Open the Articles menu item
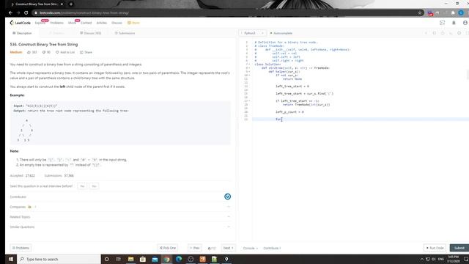Screen dimensions: 469x264 (101, 23)
